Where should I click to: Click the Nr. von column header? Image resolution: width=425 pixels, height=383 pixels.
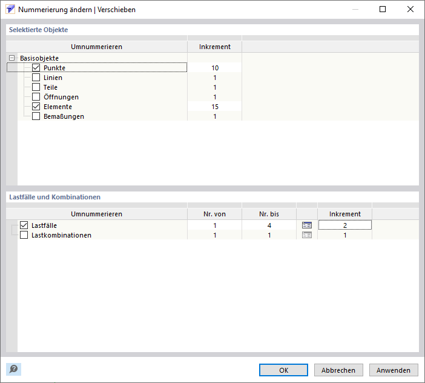click(x=215, y=214)
